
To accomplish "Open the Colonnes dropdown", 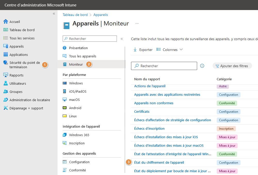I will [170, 50].
